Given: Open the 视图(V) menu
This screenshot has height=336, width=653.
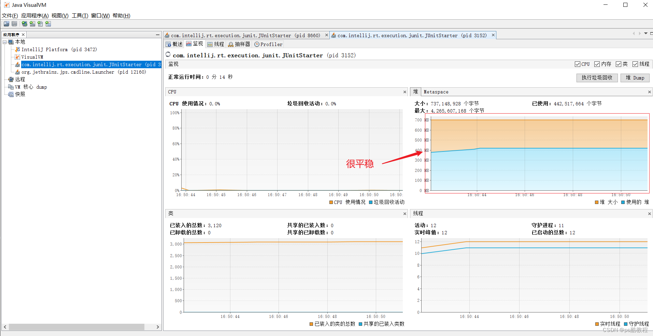Looking at the screenshot, I should (x=60, y=16).
